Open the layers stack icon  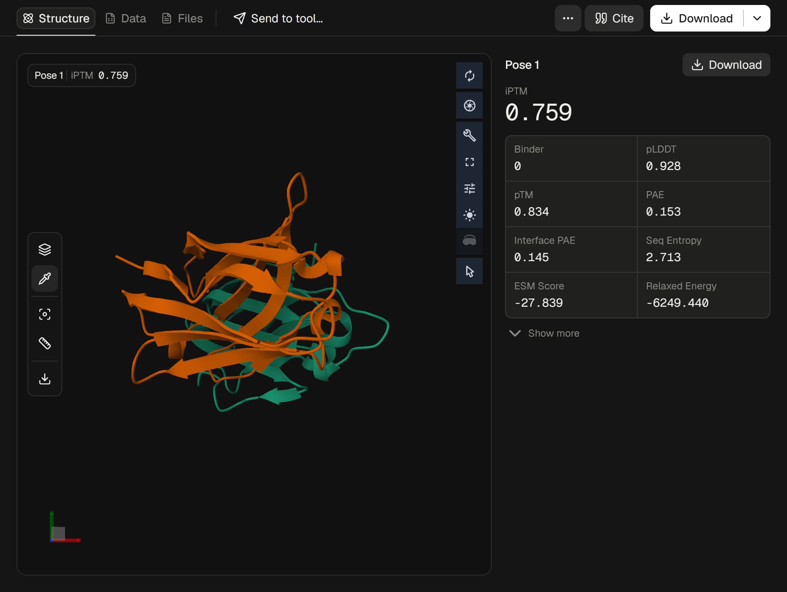click(x=45, y=249)
